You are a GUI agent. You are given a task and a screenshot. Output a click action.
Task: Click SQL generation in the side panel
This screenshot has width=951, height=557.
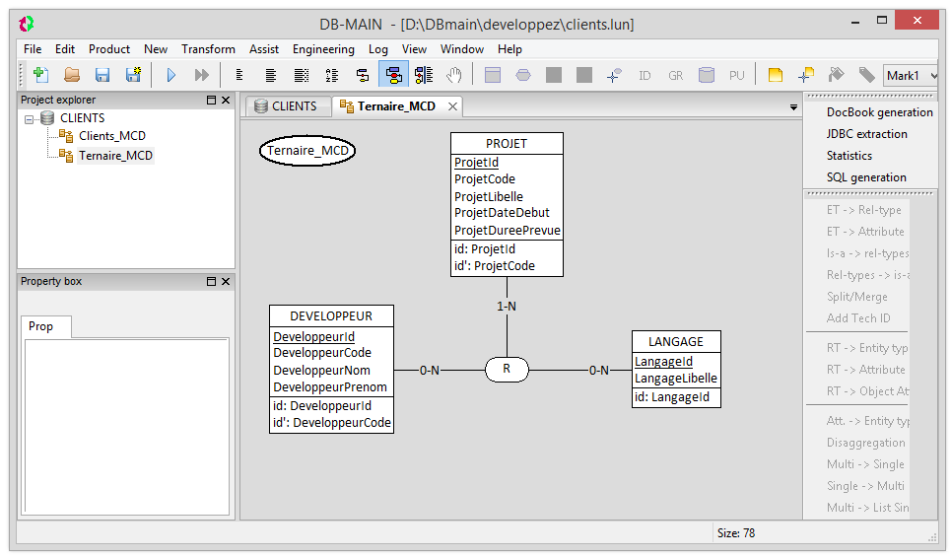coord(866,177)
